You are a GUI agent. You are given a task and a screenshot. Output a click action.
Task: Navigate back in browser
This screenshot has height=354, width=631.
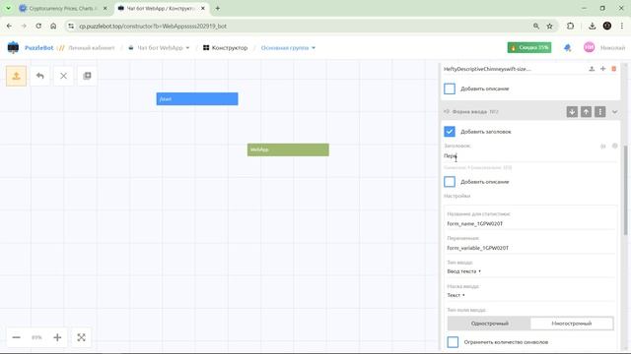pos(9,27)
